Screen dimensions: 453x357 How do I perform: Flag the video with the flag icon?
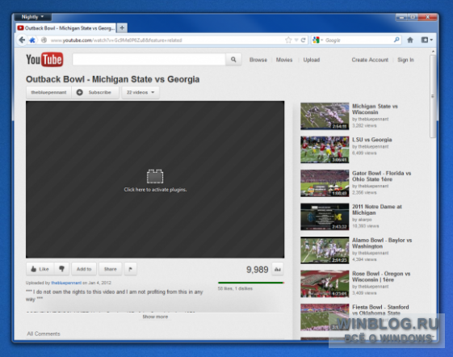[x=130, y=269]
